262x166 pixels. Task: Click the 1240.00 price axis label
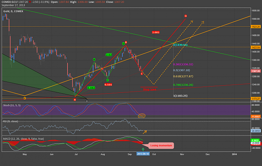(x=256, y=84)
